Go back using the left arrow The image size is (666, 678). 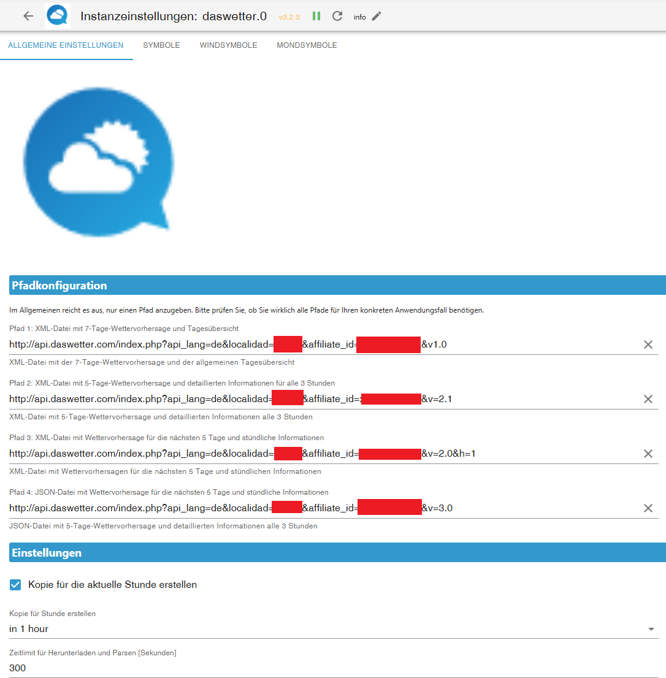[28, 17]
